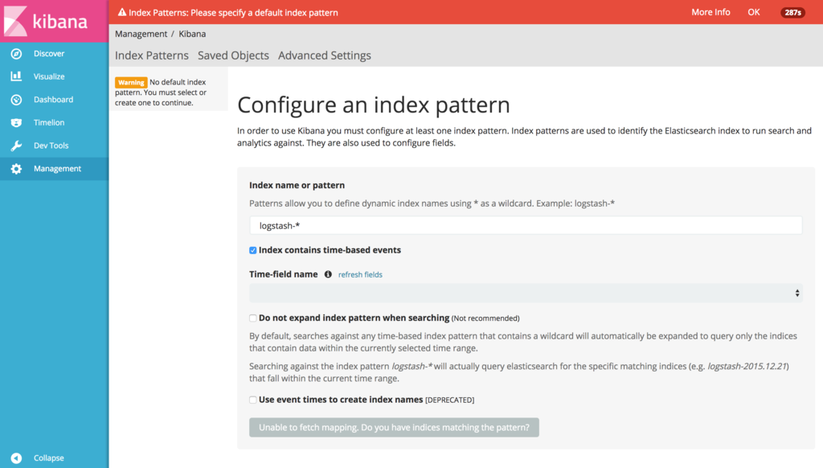Screen dimensions: 823x468
Task: Check Use event times to create index names
Action: click(253, 400)
